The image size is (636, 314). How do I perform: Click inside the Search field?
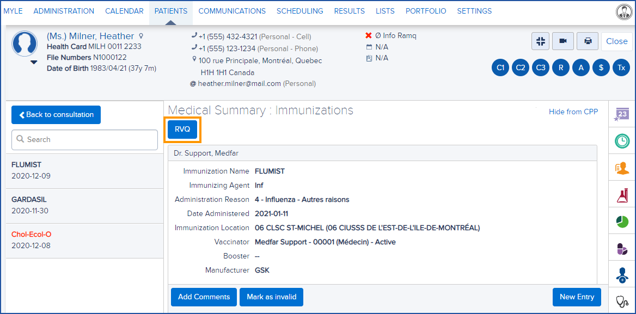tap(84, 140)
